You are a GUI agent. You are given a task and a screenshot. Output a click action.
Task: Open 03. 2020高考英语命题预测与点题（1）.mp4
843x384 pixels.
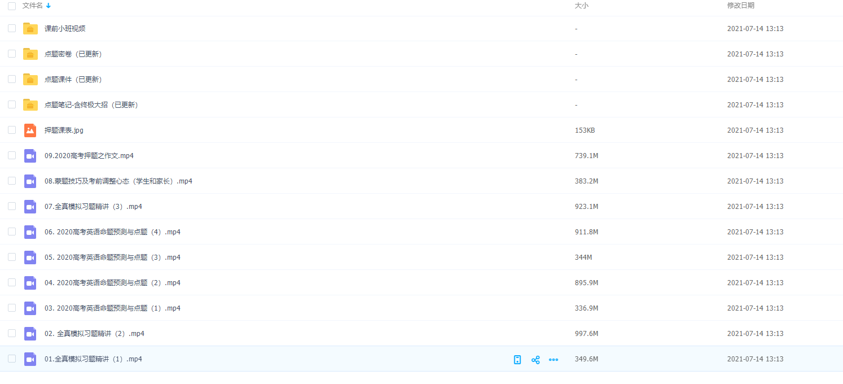pyautogui.click(x=112, y=308)
